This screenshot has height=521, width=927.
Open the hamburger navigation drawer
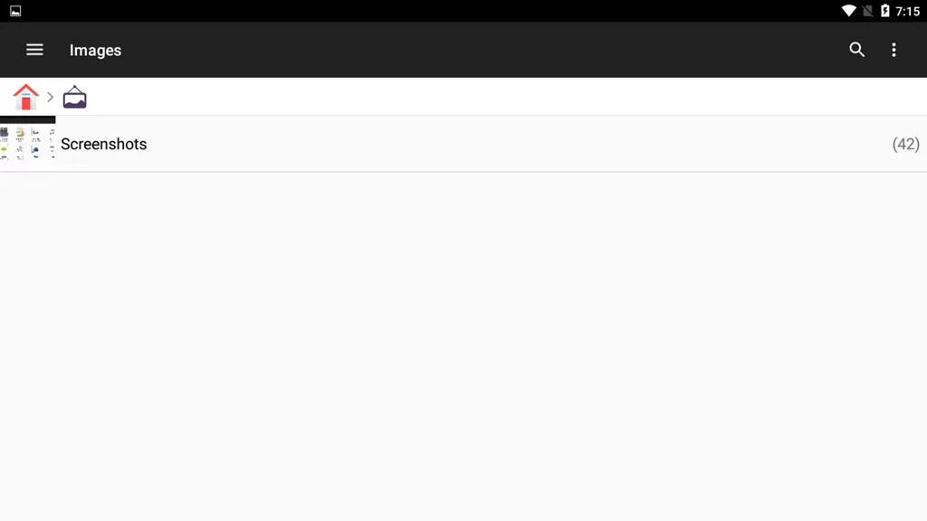coord(34,50)
